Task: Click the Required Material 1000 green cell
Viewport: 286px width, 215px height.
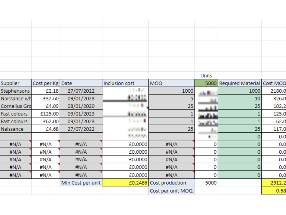Action: coord(240,91)
